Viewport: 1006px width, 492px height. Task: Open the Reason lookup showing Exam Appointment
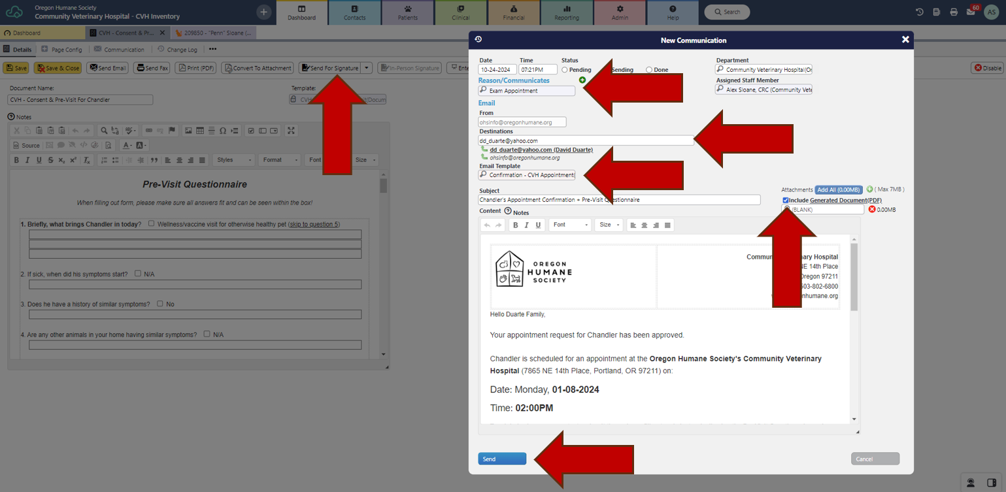click(527, 91)
